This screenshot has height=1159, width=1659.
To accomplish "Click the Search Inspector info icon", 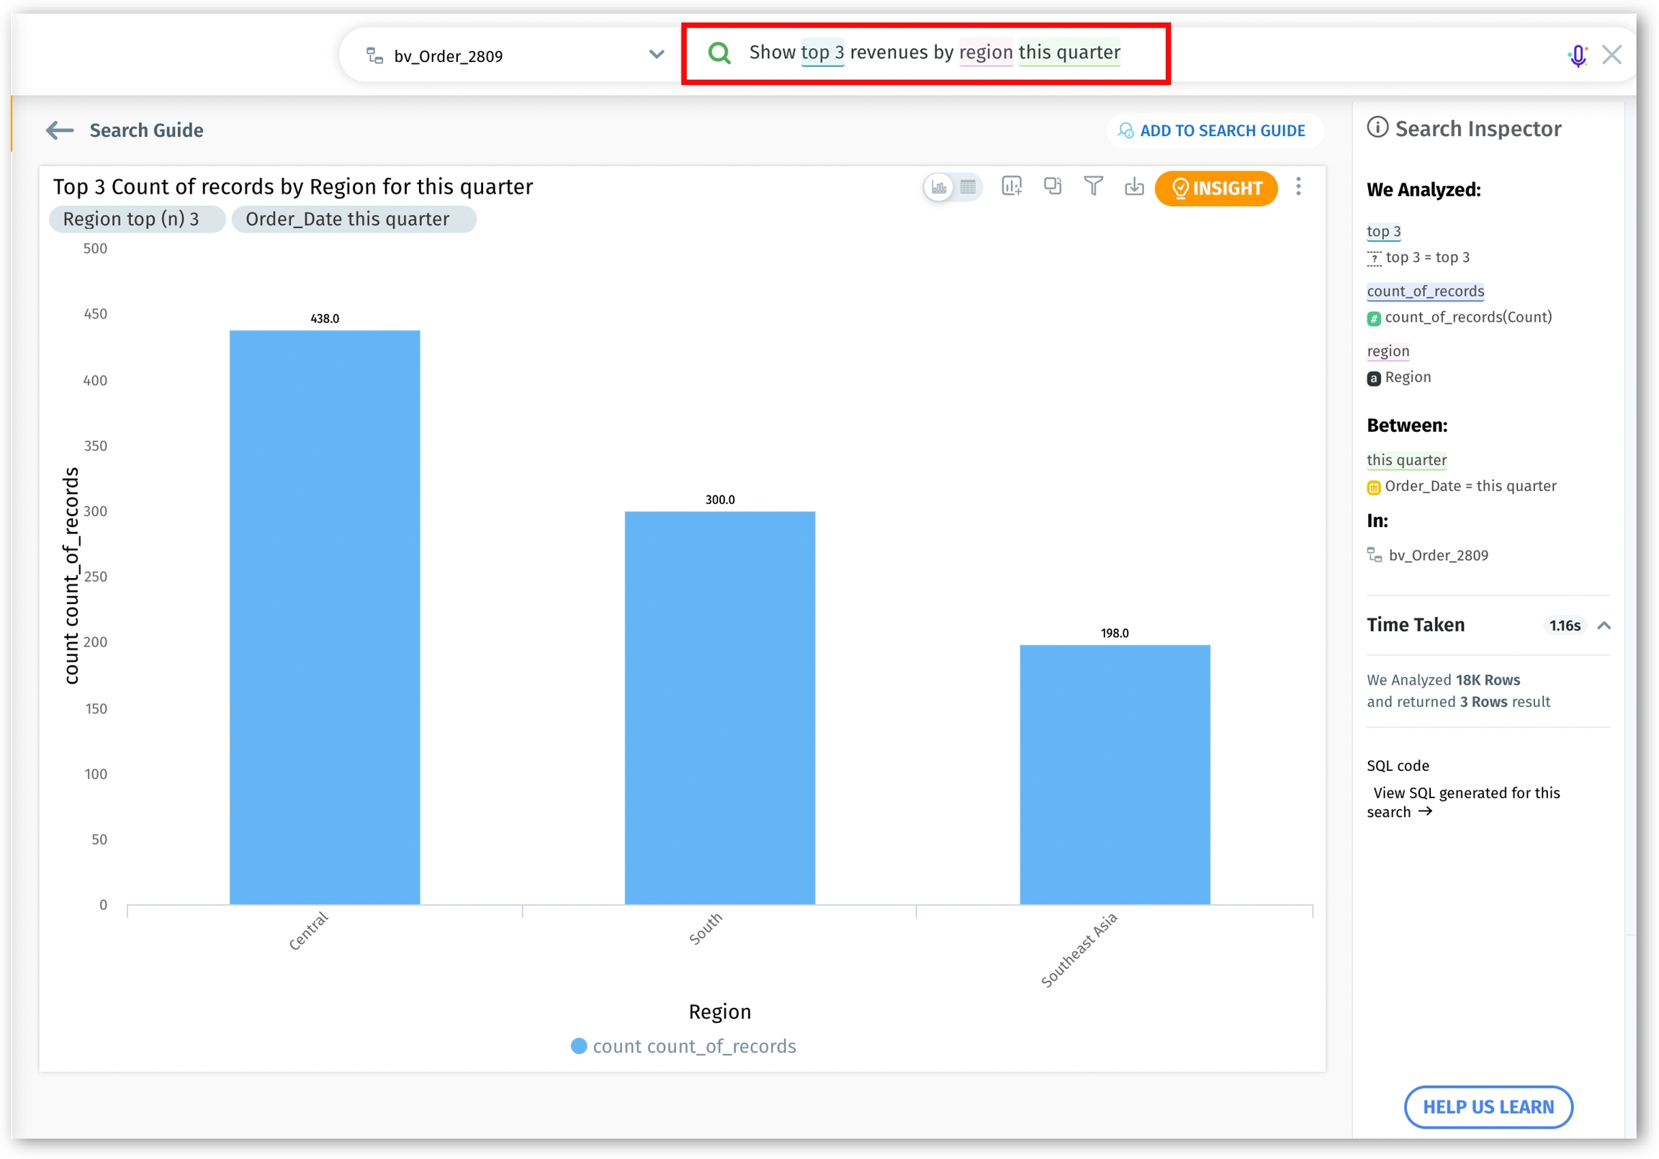I will tap(1377, 128).
